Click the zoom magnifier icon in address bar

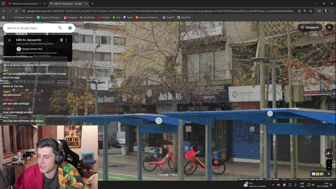(x=305, y=11)
